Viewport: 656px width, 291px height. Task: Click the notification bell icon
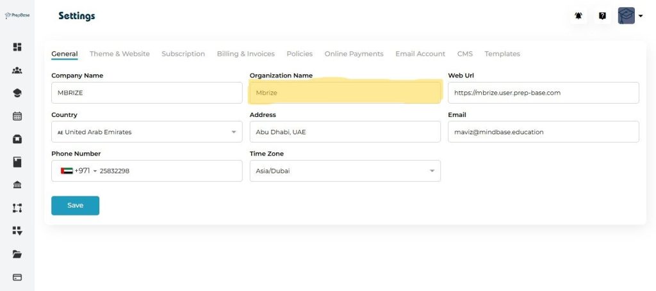[x=578, y=16]
